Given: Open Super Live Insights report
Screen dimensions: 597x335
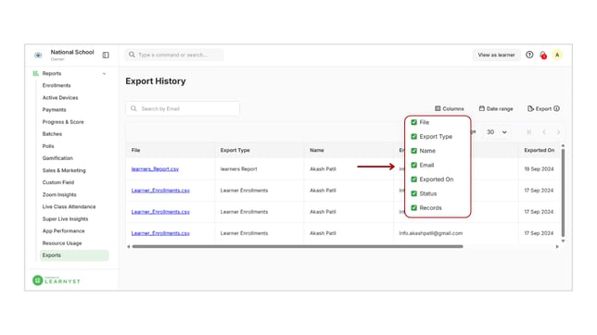Looking at the screenshot, I should click(x=65, y=219).
